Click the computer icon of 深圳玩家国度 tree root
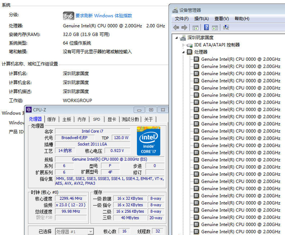285x235 pixels. pyautogui.click(x=182, y=38)
